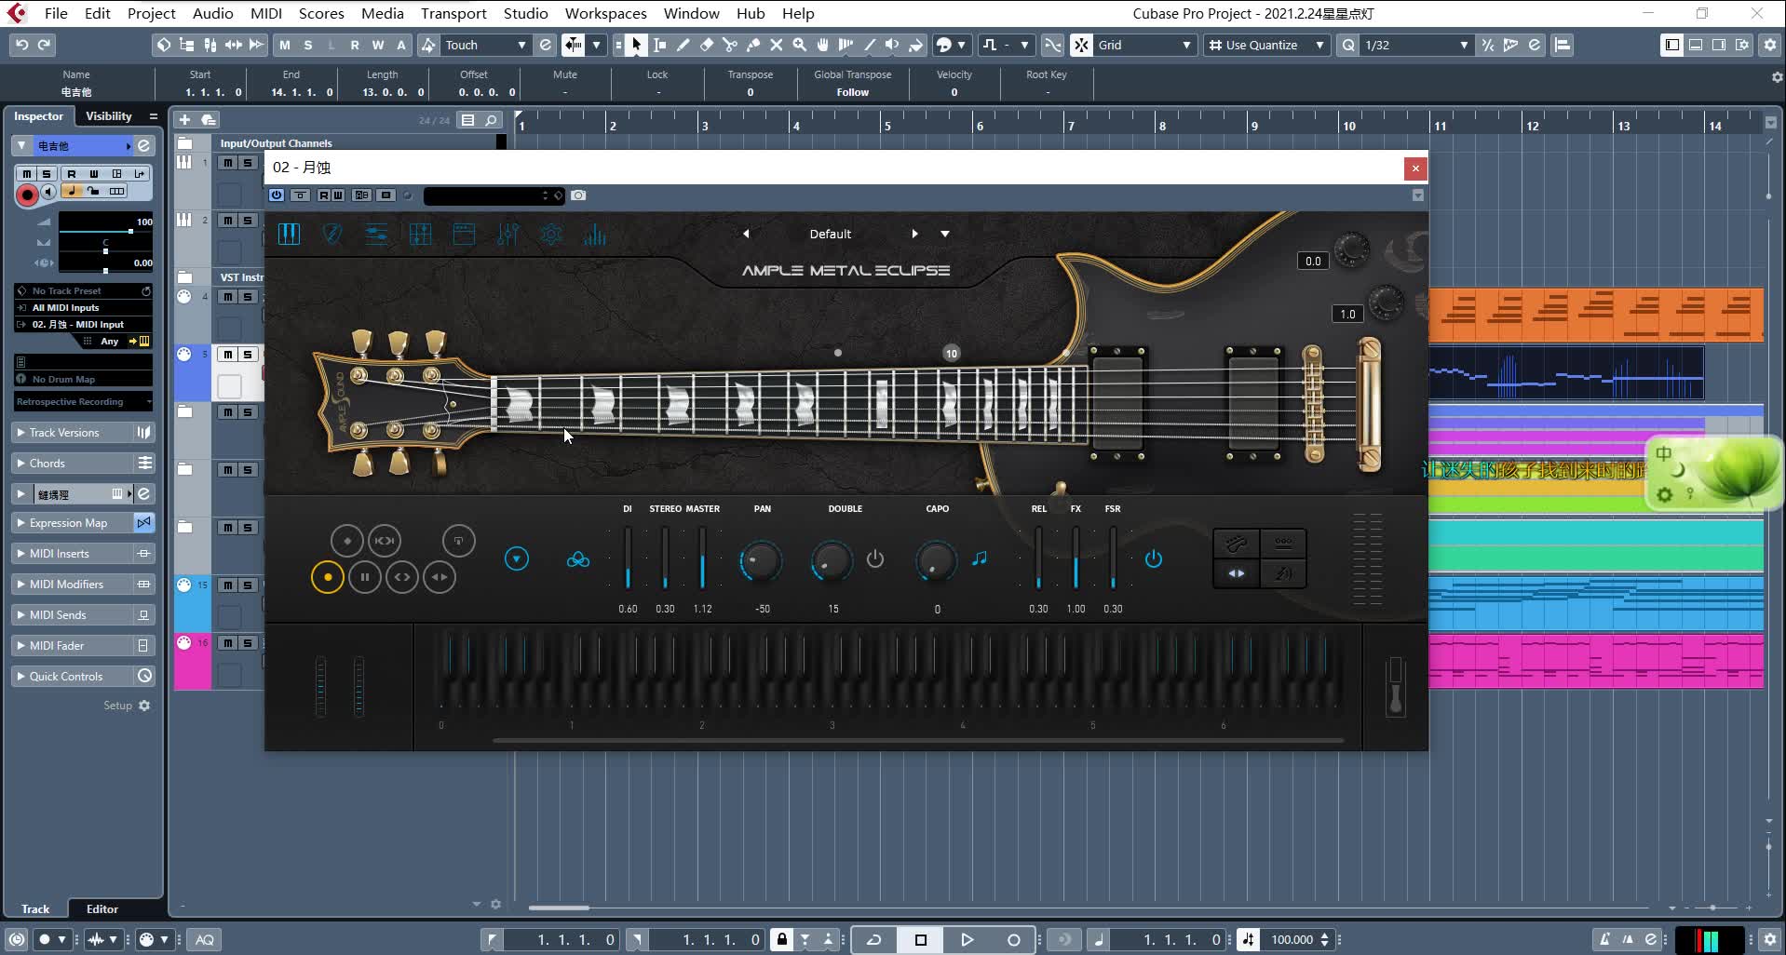Toggle global Mute M button in toolbar
1786x955 pixels.
285,45
